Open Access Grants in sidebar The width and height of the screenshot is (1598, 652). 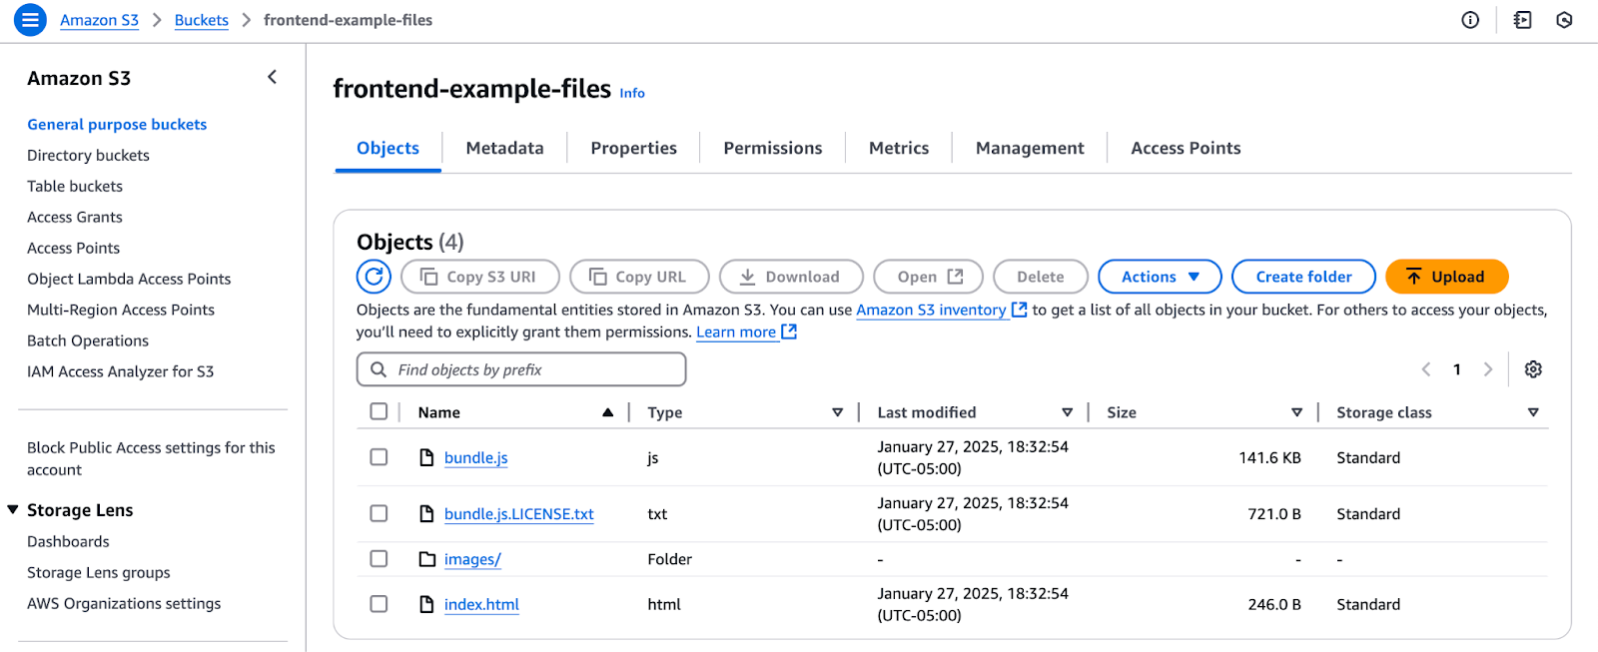point(75,217)
